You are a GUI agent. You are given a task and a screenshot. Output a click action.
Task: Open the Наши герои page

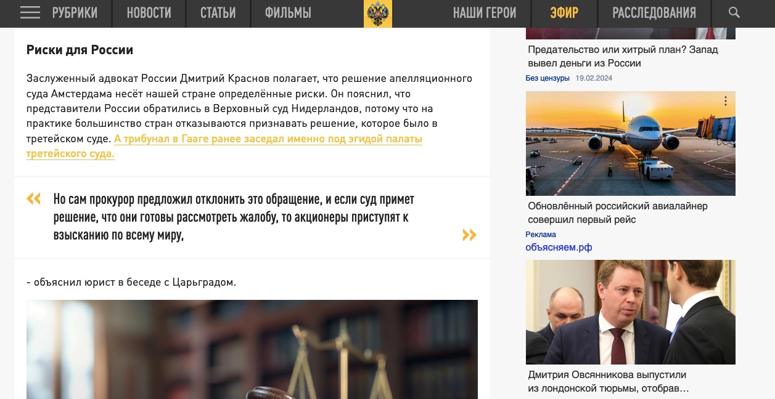tap(485, 13)
